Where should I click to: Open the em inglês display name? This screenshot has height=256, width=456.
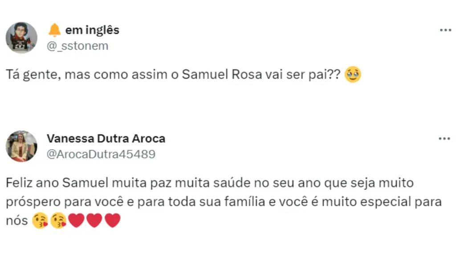coord(92,30)
